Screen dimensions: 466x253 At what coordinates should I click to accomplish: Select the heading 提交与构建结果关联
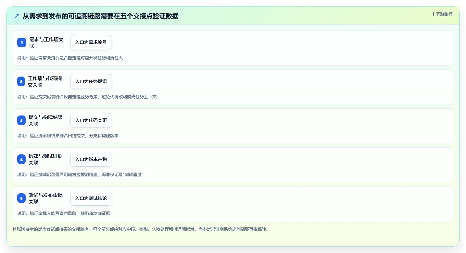click(x=45, y=120)
